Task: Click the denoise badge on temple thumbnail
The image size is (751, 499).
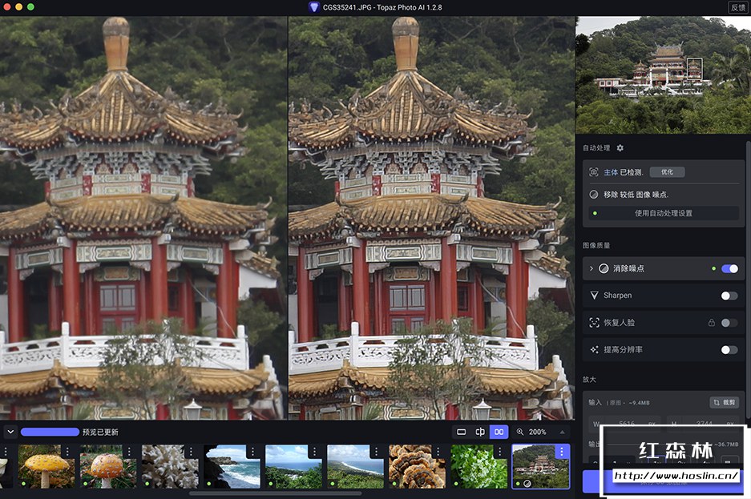Action: tap(527, 484)
